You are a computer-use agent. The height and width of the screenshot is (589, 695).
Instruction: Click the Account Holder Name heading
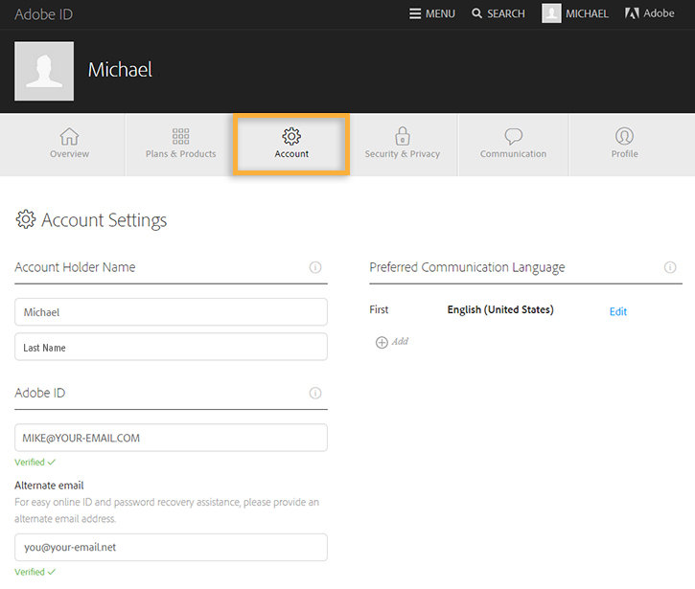click(75, 267)
